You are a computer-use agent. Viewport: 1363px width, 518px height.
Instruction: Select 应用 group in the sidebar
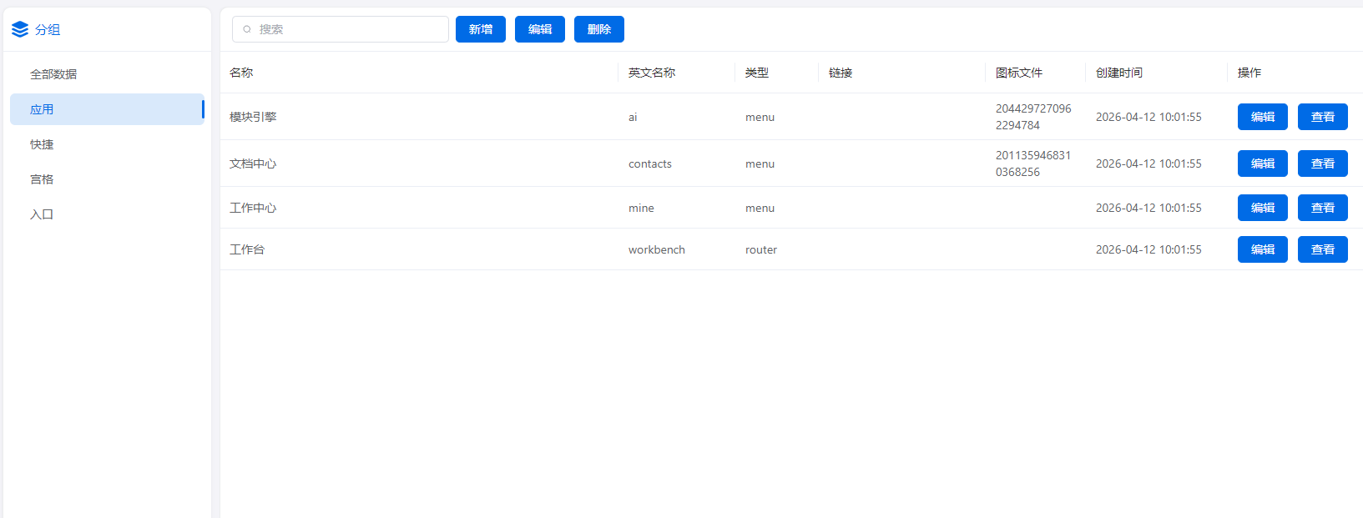point(107,109)
